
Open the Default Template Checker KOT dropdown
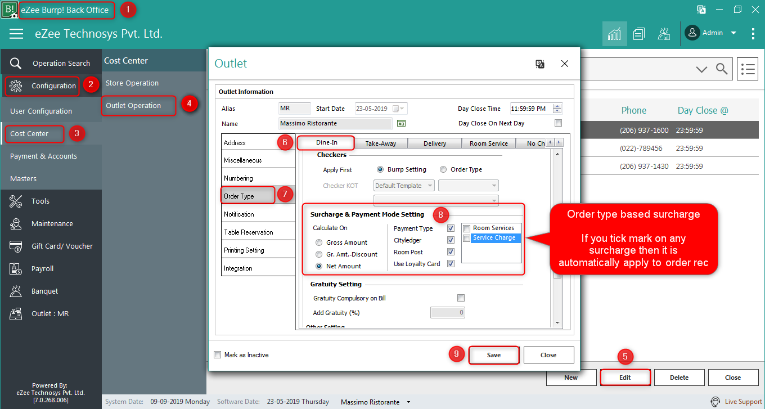pos(404,186)
